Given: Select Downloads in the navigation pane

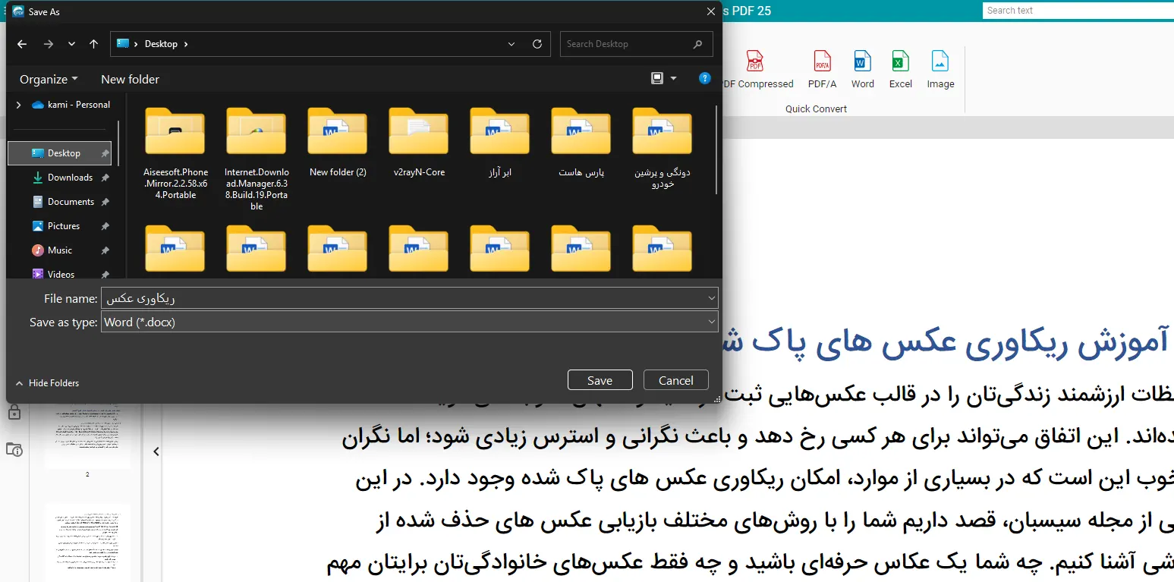Looking at the screenshot, I should (70, 178).
